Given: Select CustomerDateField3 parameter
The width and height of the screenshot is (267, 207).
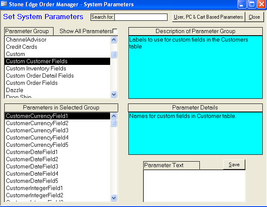Looking at the screenshot, I should pyautogui.click(x=57, y=166).
